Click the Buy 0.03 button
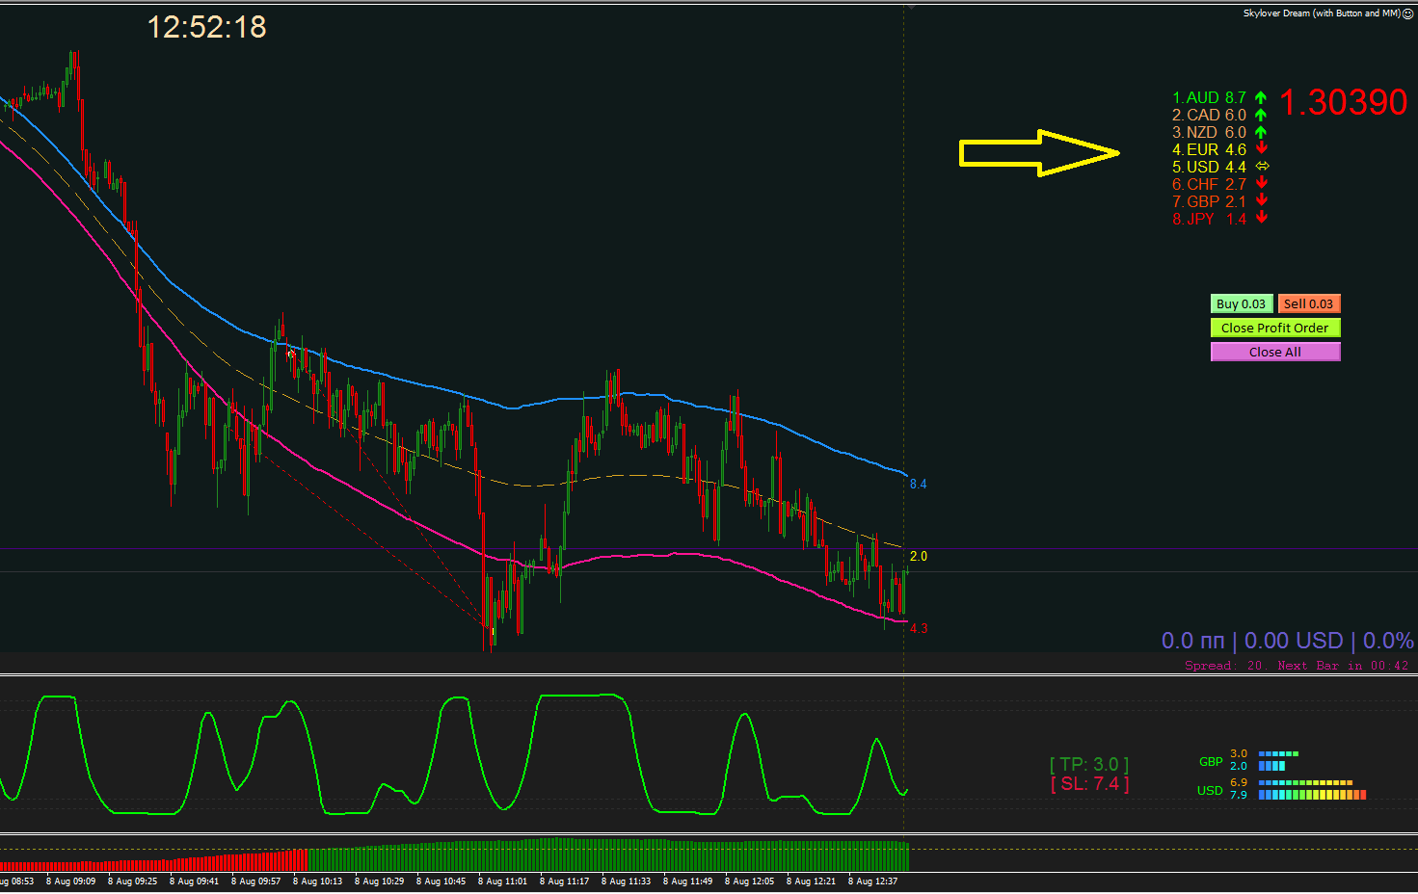The height and width of the screenshot is (894, 1418). click(x=1242, y=303)
